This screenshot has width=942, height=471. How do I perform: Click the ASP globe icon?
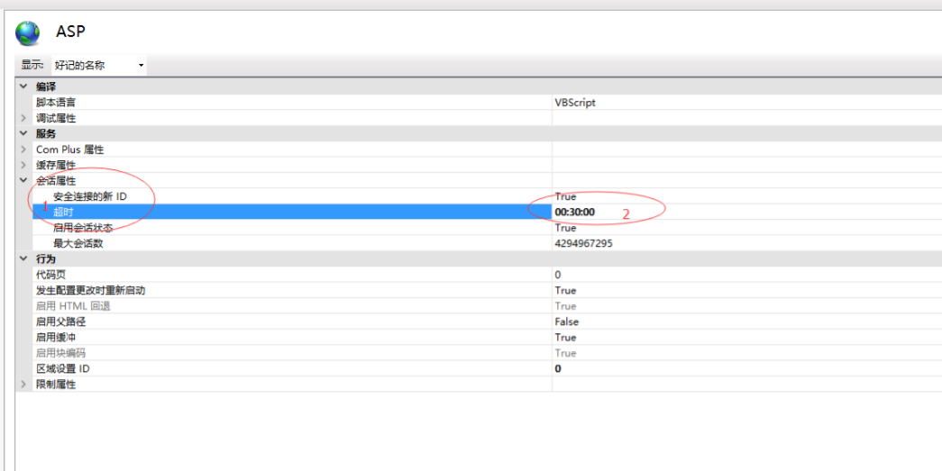28,33
